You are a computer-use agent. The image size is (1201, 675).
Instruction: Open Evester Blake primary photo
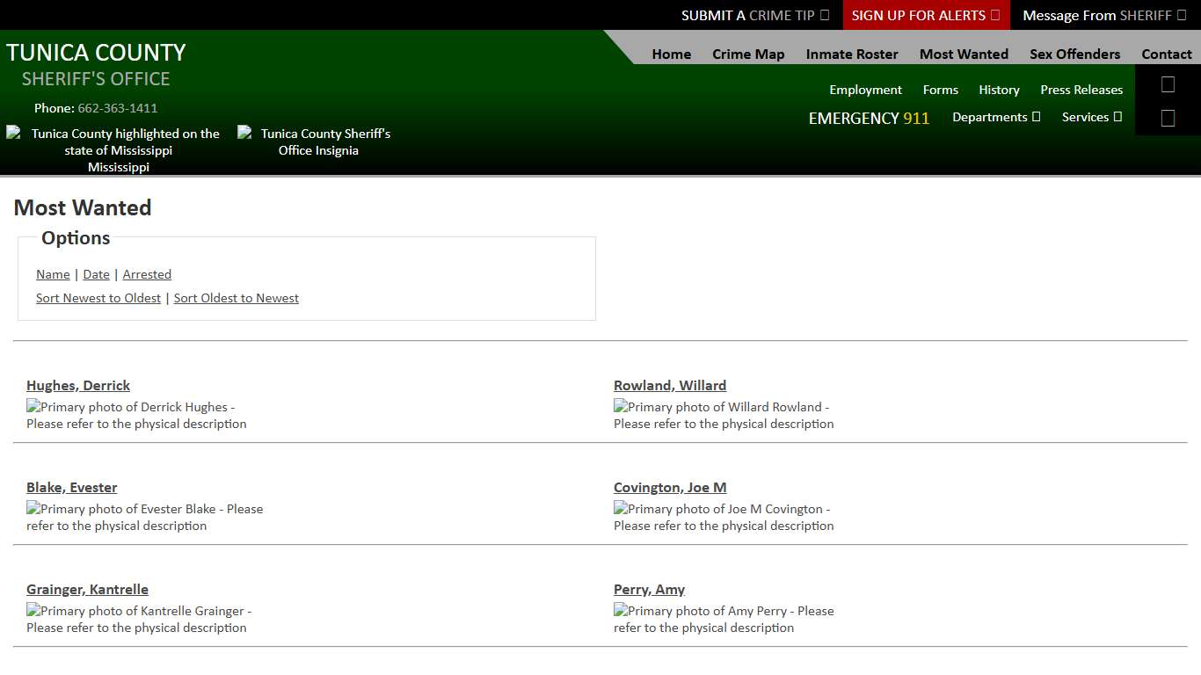click(x=144, y=517)
